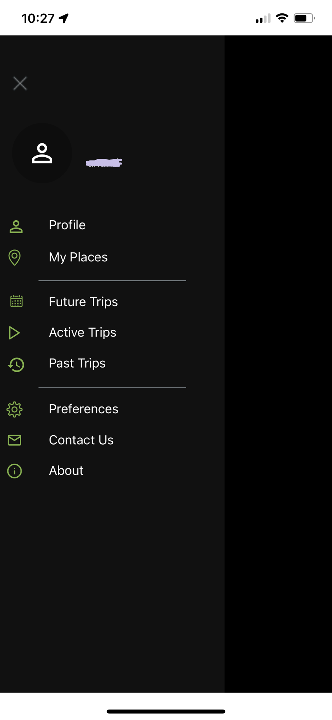Tap the gear icon for Preferences
The width and height of the screenshot is (332, 720).
point(15,409)
